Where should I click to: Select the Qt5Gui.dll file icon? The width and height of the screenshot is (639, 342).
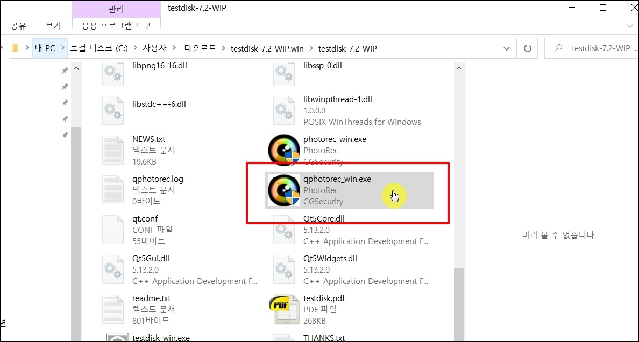point(113,269)
